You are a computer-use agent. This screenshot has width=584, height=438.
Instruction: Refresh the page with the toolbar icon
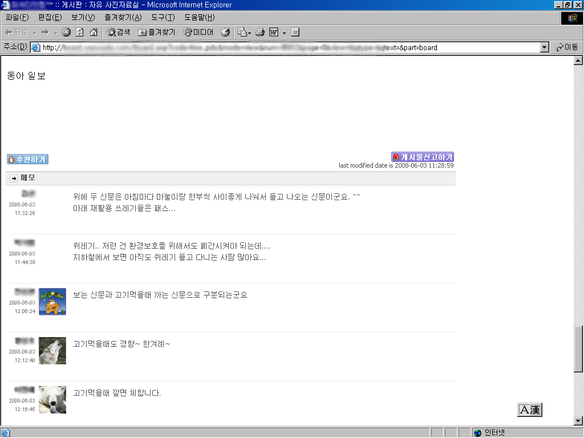[x=80, y=33]
